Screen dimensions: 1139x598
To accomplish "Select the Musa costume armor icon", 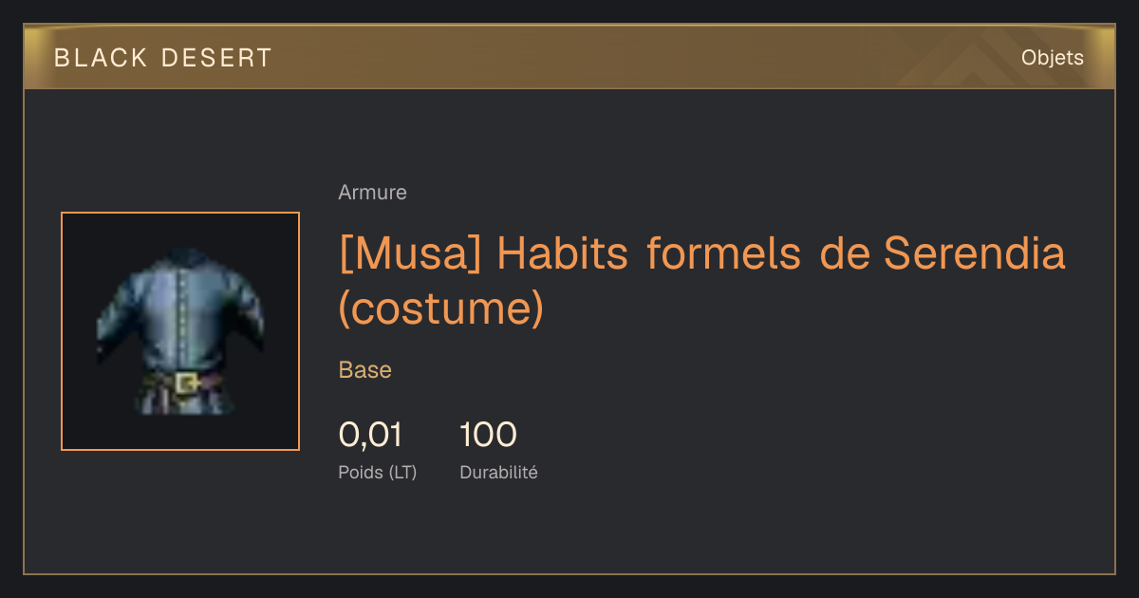I will coord(180,331).
